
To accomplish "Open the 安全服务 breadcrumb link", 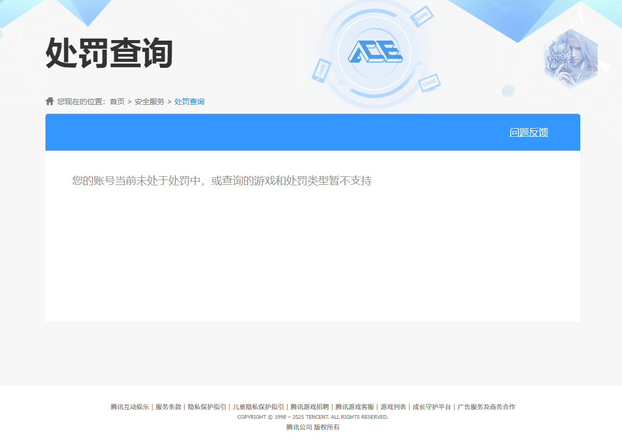I will point(150,102).
